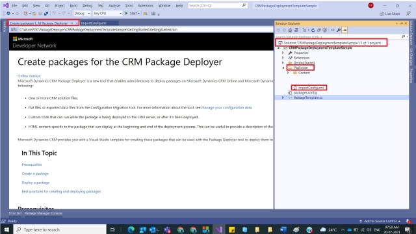Collapse the PkgFolder folder
Screen dimensions: 416x234
(283, 68)
